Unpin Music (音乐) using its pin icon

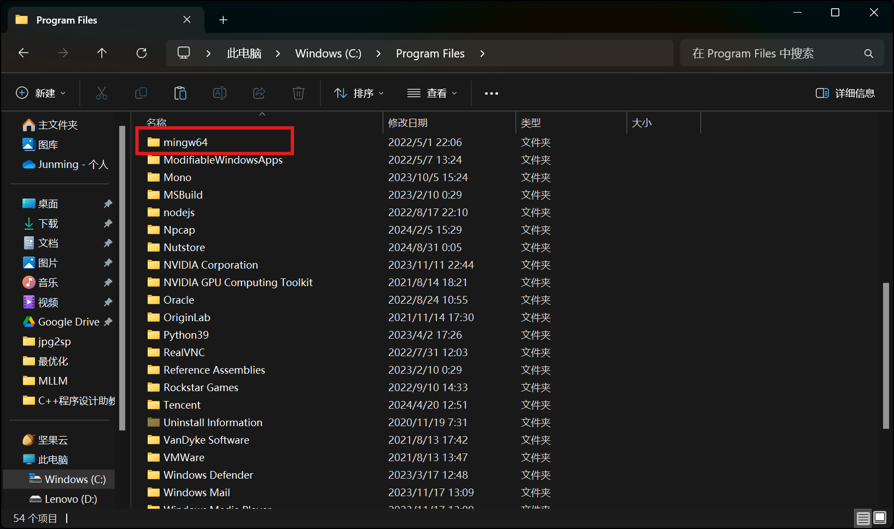pyautogui.click(x=108, y=283)
